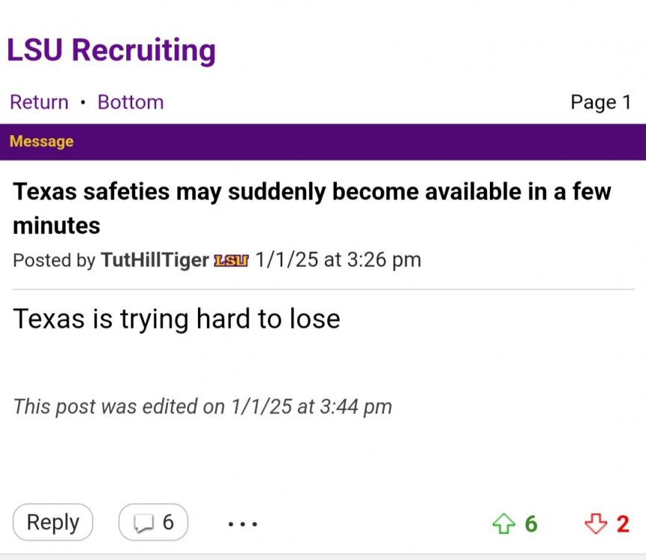This screenshot has width=646, height=560.
Task: Jump to Bottom of the thread
Action: click(x=130, y=102)
